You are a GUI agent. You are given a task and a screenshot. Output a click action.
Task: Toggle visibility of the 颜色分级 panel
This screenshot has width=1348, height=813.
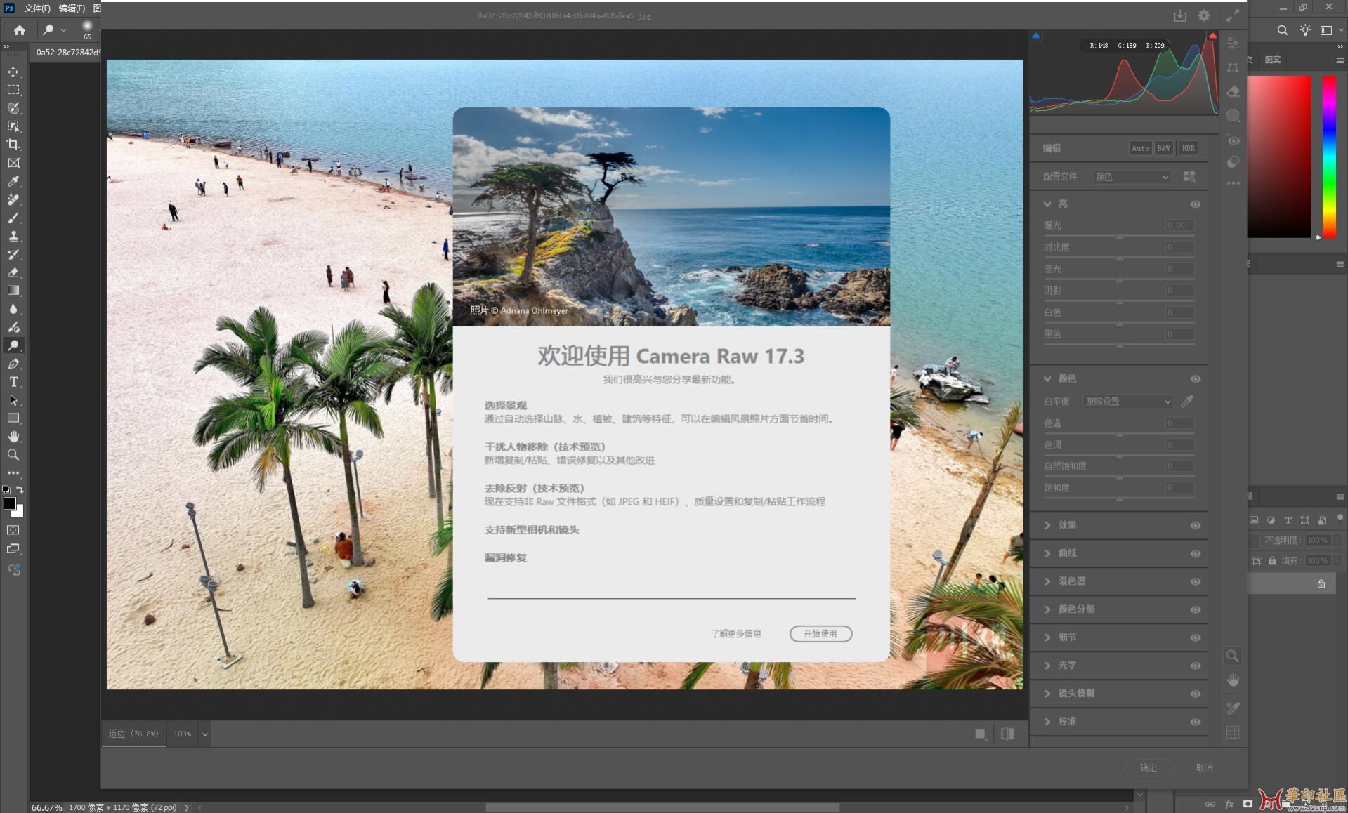pos(1196,610)
